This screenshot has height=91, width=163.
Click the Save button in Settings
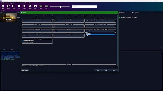click(98, 70)
